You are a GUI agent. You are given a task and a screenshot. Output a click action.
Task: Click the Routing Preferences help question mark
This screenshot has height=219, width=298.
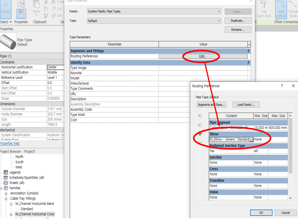tap(282, 86)
